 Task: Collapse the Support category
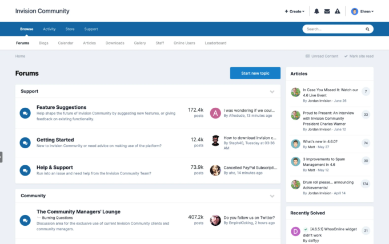coord(272,91)
